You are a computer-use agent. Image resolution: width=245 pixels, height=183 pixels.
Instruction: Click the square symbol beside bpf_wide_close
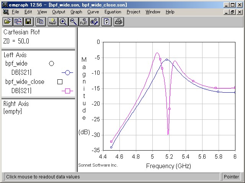pos(60,82)
